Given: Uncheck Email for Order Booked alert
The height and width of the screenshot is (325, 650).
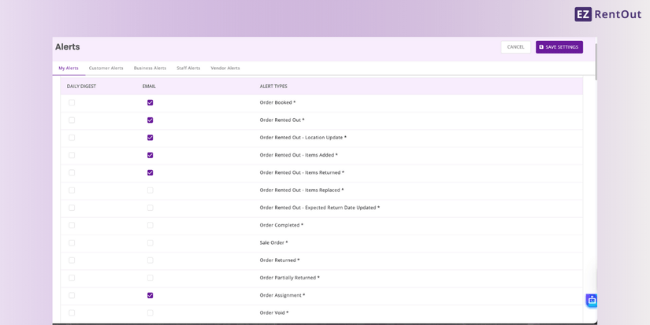Looking at the screenshot, I should click(150, 102).
